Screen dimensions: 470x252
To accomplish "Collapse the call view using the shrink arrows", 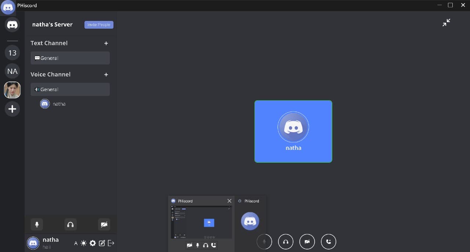I will coord(446,23).
